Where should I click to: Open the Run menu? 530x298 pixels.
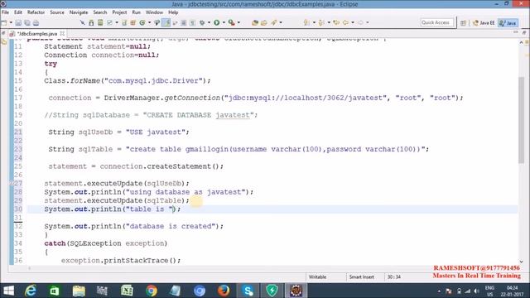pyautogui.click(x=136, y=12)
